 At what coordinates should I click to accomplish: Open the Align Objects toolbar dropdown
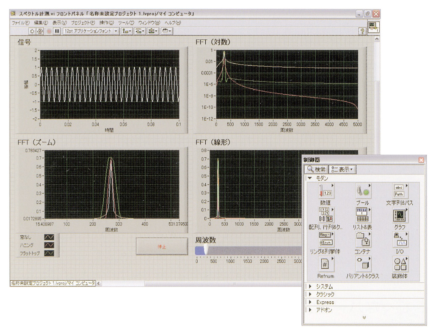127,31
